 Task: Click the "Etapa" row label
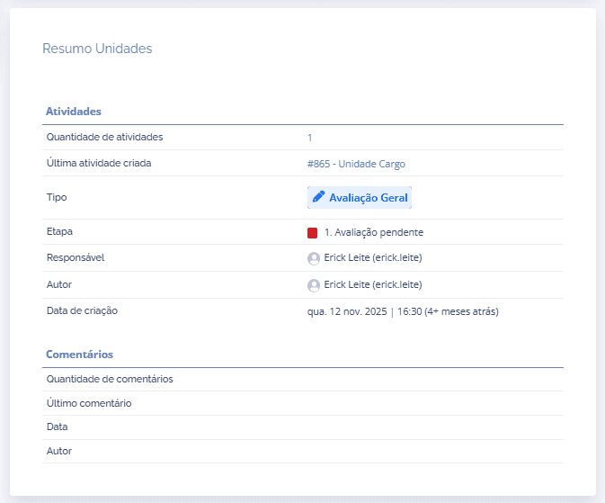59,231
